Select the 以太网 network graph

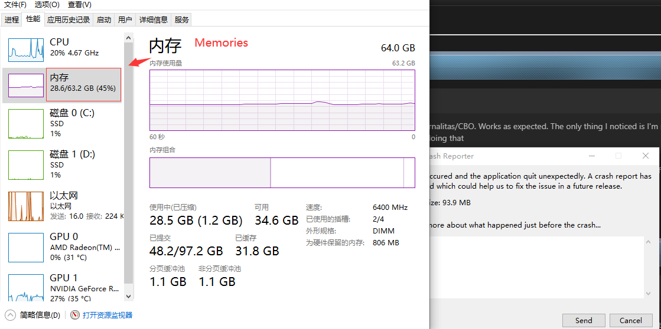pos(26,206)
